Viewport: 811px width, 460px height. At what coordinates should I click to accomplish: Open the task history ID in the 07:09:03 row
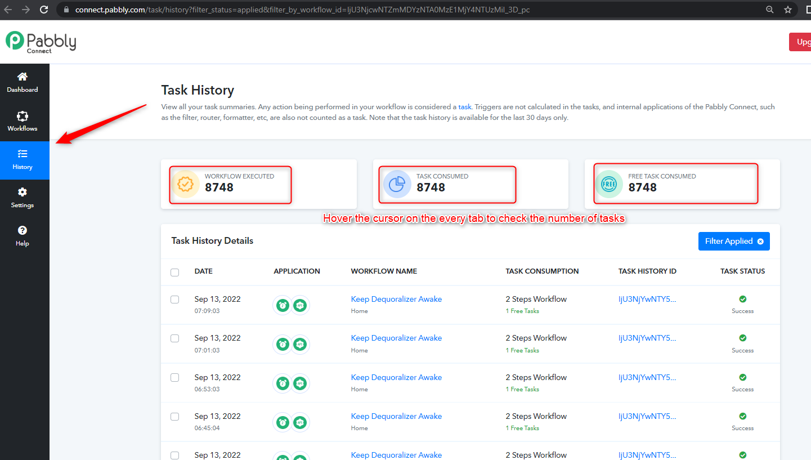[x=647, y=299]
